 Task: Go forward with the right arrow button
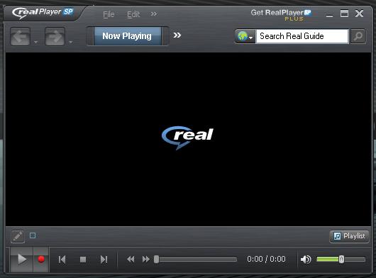point(55,36)
